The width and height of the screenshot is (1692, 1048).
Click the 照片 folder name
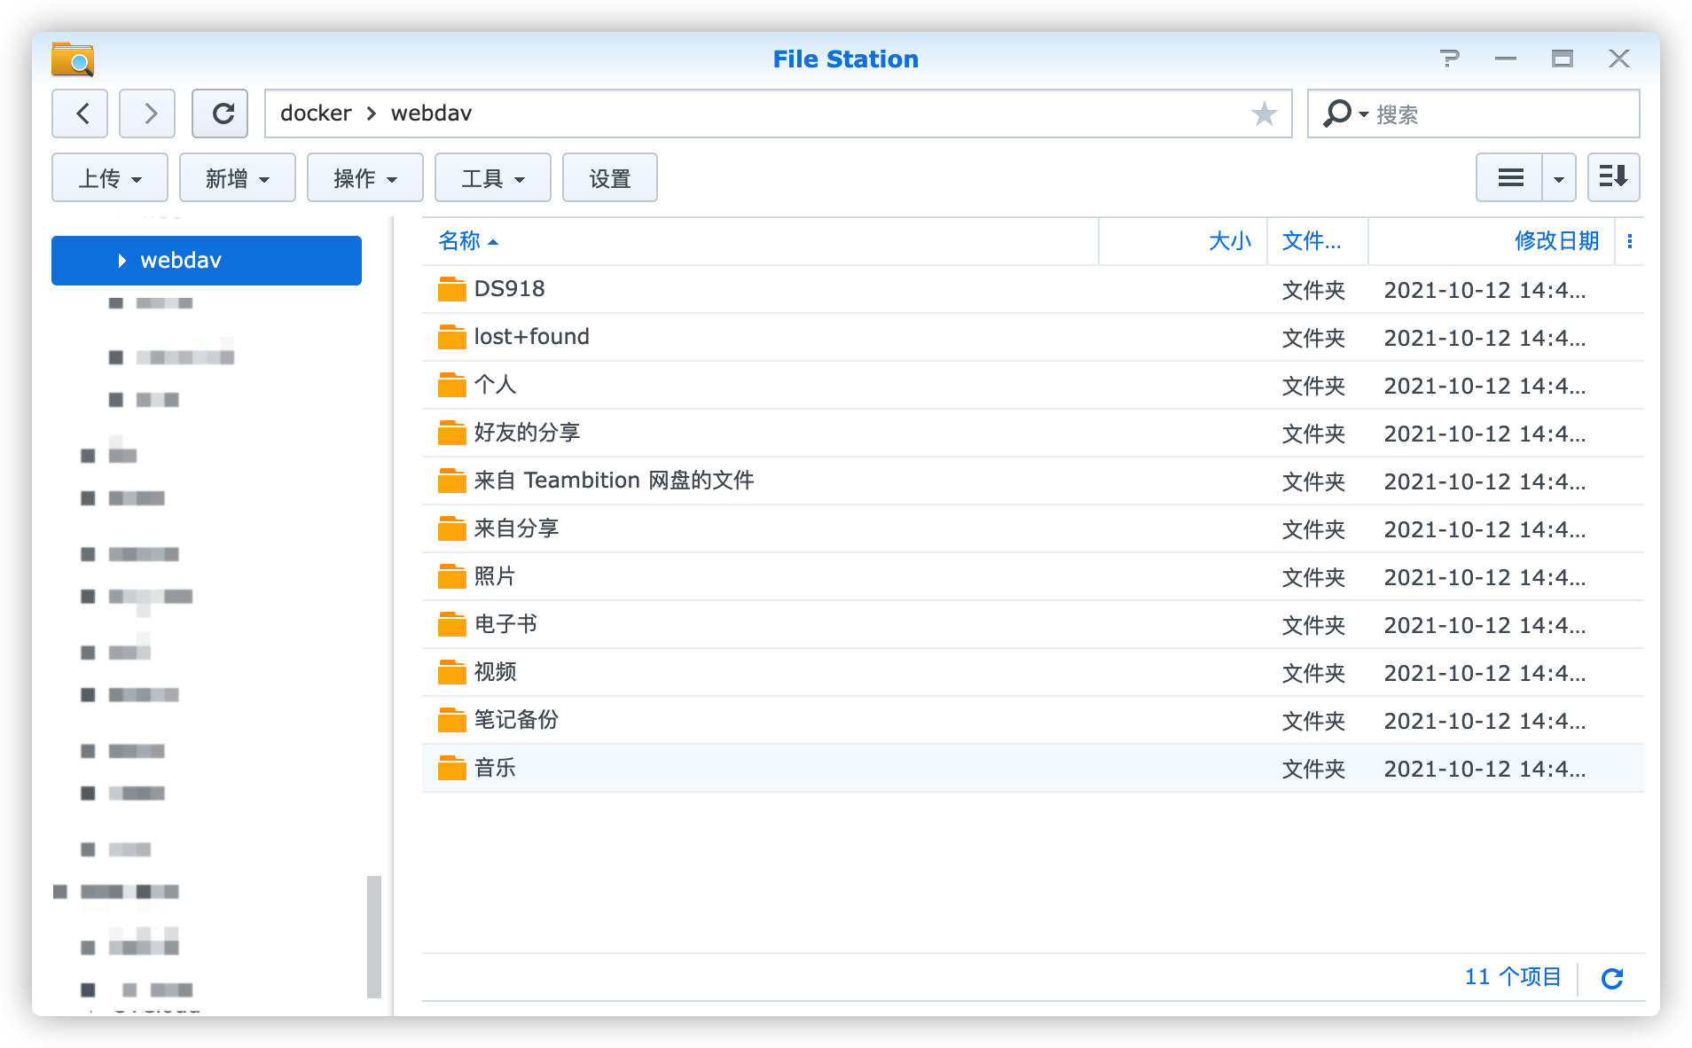point(495,576)
